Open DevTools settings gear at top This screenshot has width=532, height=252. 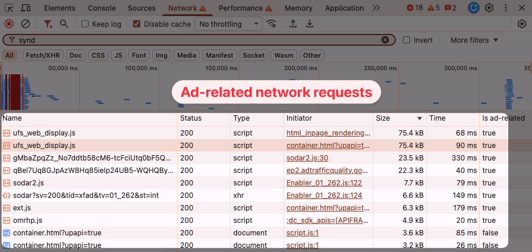point(489,8)
